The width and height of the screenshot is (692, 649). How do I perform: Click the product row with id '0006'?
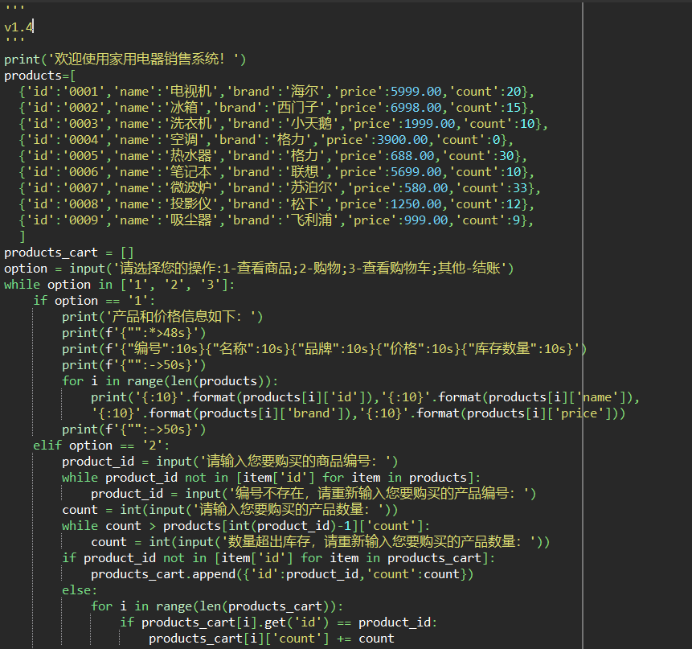click(276, 172)
